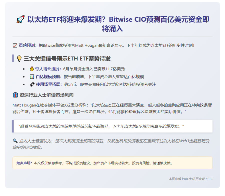The height and width of the screenshot is (196, 225).
Task: Click the rocket emoji in the title
Action: [x=20, y=19]
